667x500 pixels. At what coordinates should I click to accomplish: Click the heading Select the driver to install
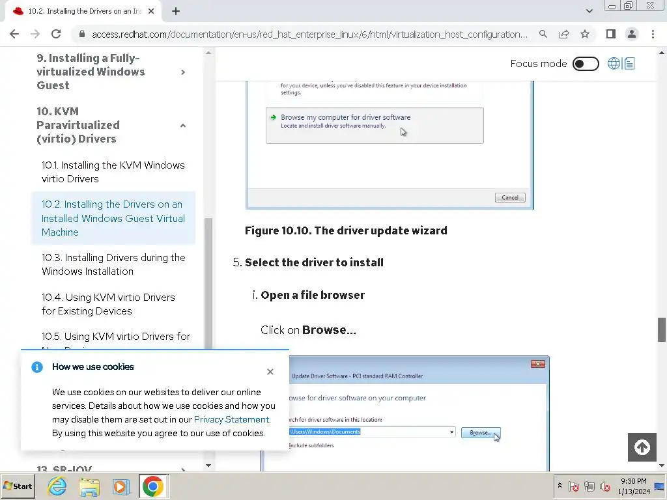pyautogui.click(x=314, y=262)
